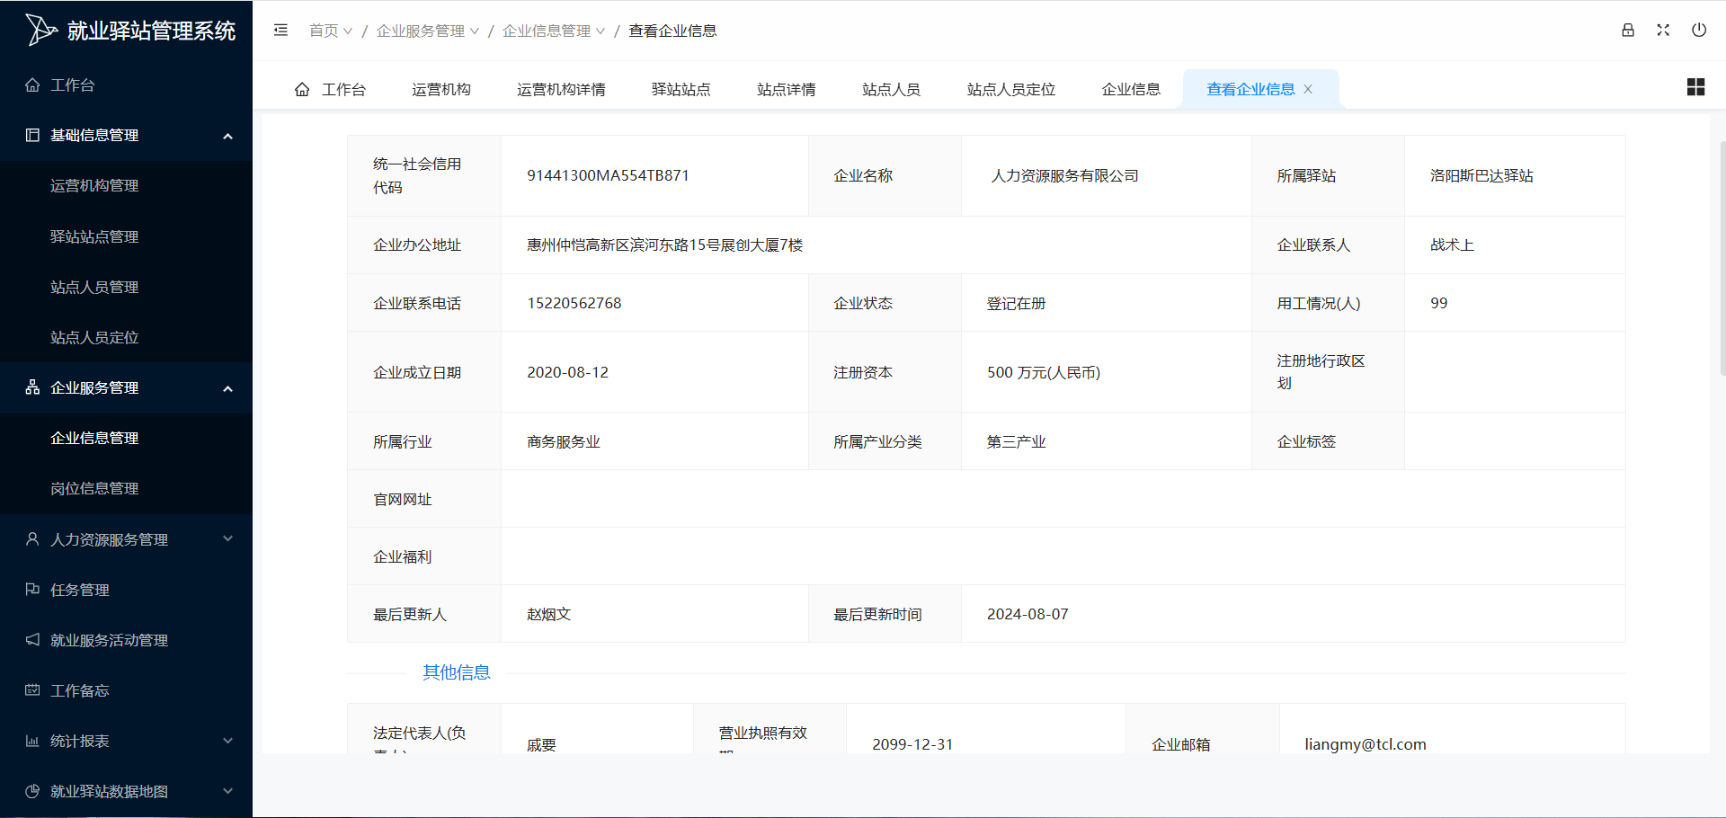This screenshot has width=1726, height=818.
Task: Select the 查看企业信息 active tab
Action: click(1250, 89)
